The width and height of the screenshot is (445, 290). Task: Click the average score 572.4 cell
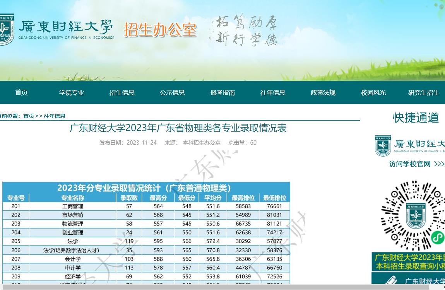pyautogui.click(x=213, y=241)
